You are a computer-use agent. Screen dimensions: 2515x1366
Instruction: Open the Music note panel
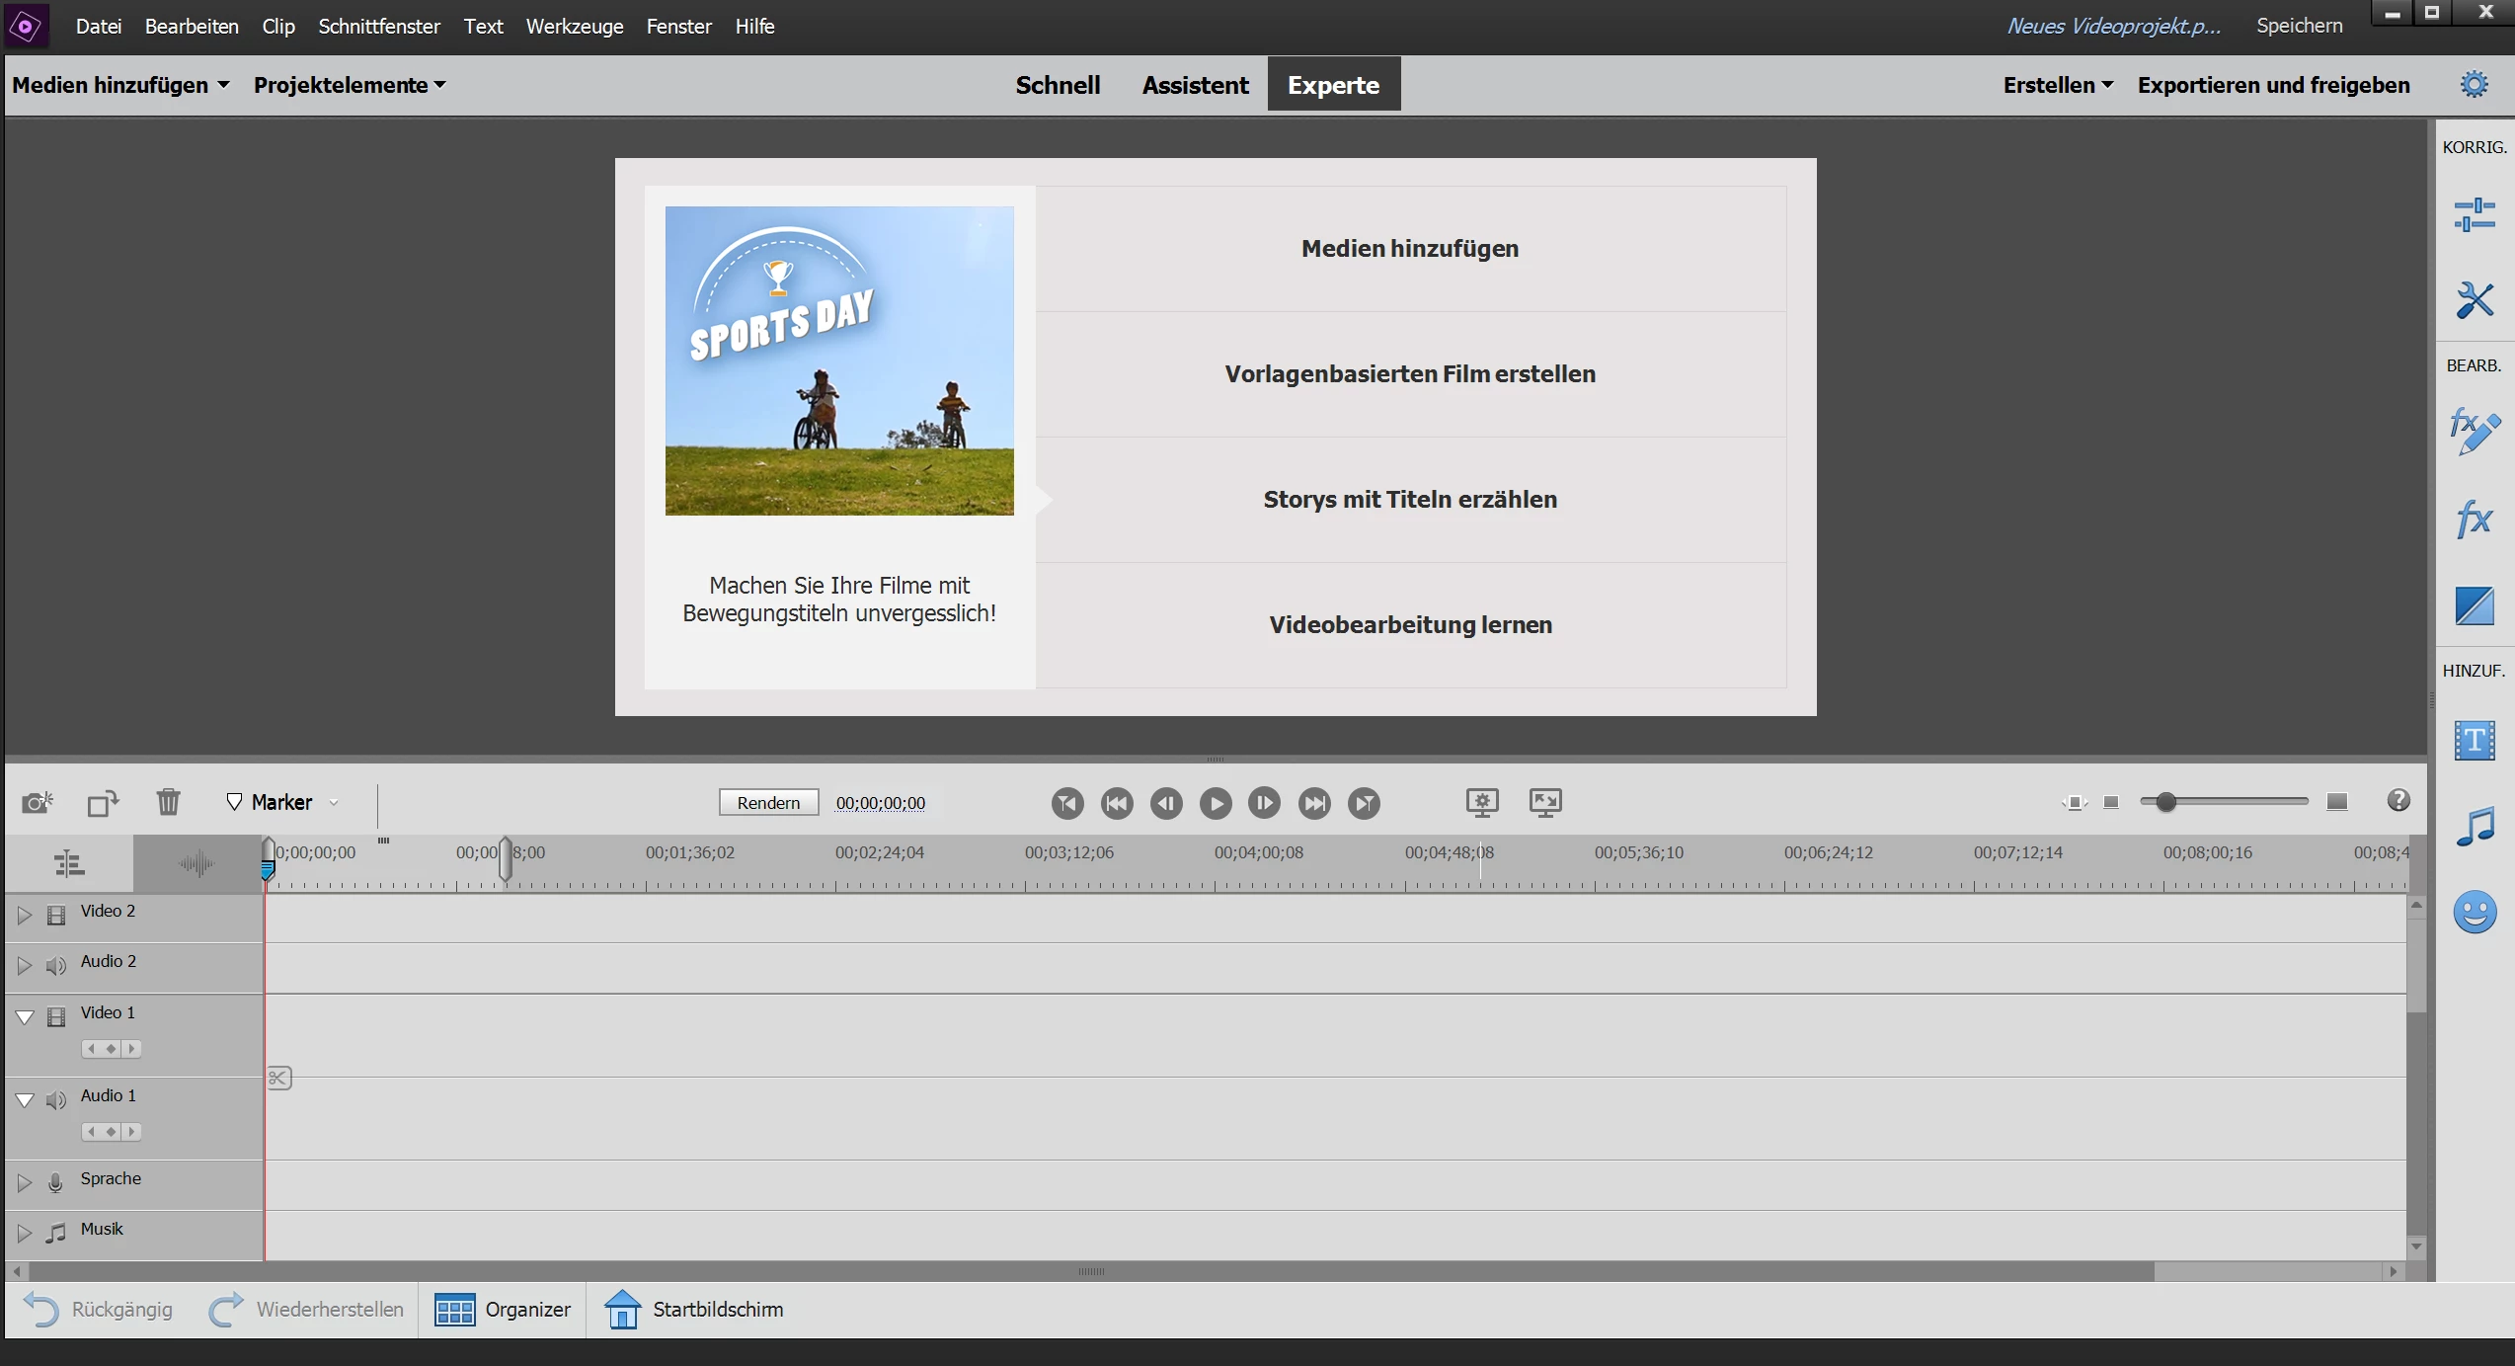pyautogui.click(x=2475, y=827)
